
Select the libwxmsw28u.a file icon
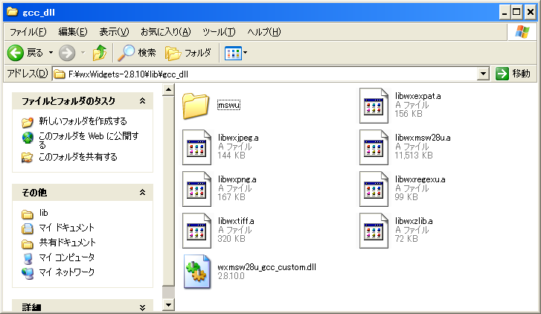pos(374,147)
